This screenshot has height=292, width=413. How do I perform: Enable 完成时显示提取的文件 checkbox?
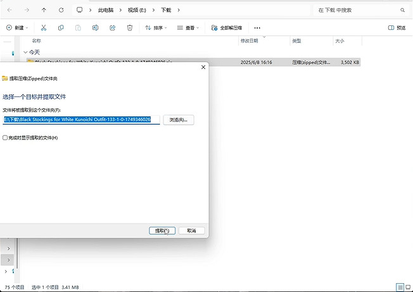click(x=5, y=137)
